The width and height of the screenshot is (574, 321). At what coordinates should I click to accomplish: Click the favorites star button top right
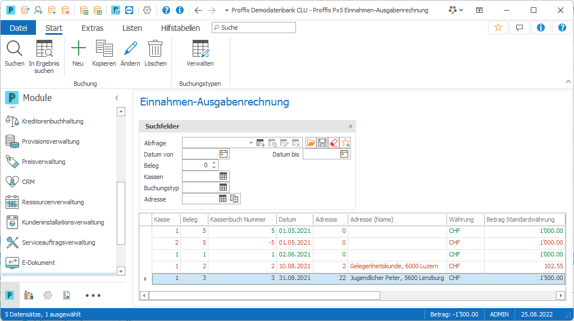click(x=498, y=27)
